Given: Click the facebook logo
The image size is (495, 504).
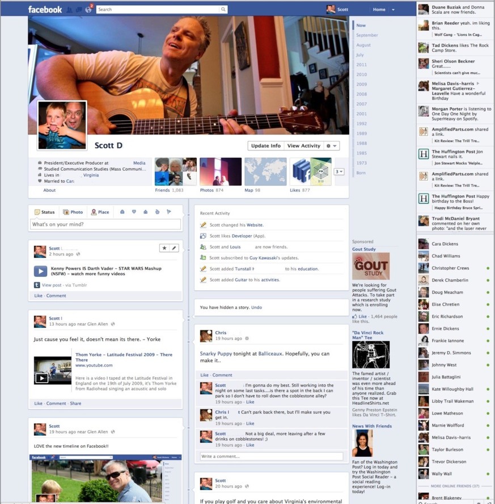Looking at the screenshot, I should 45,10.
